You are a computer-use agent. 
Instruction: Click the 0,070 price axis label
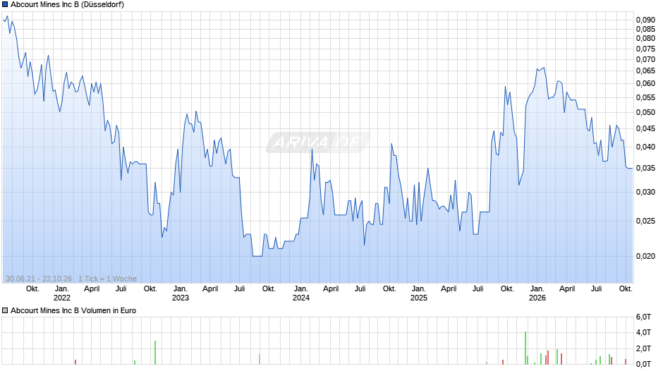(x=645, y=60)
